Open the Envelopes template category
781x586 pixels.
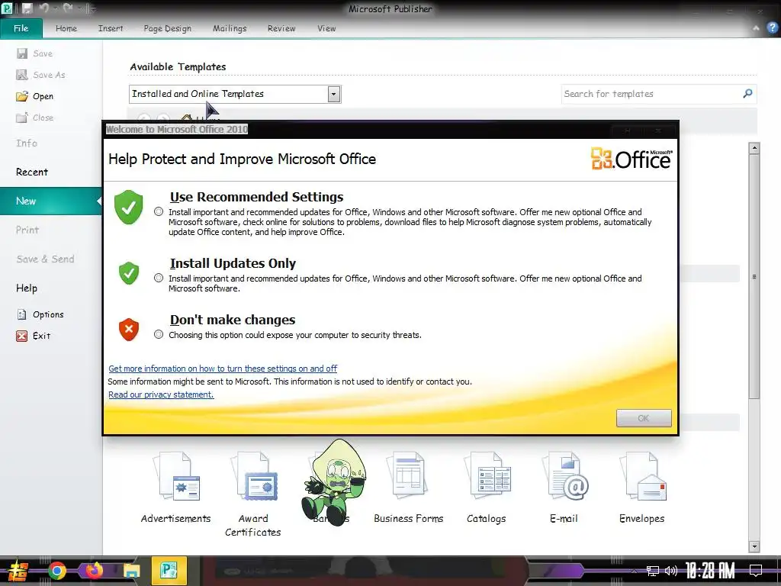642,488
